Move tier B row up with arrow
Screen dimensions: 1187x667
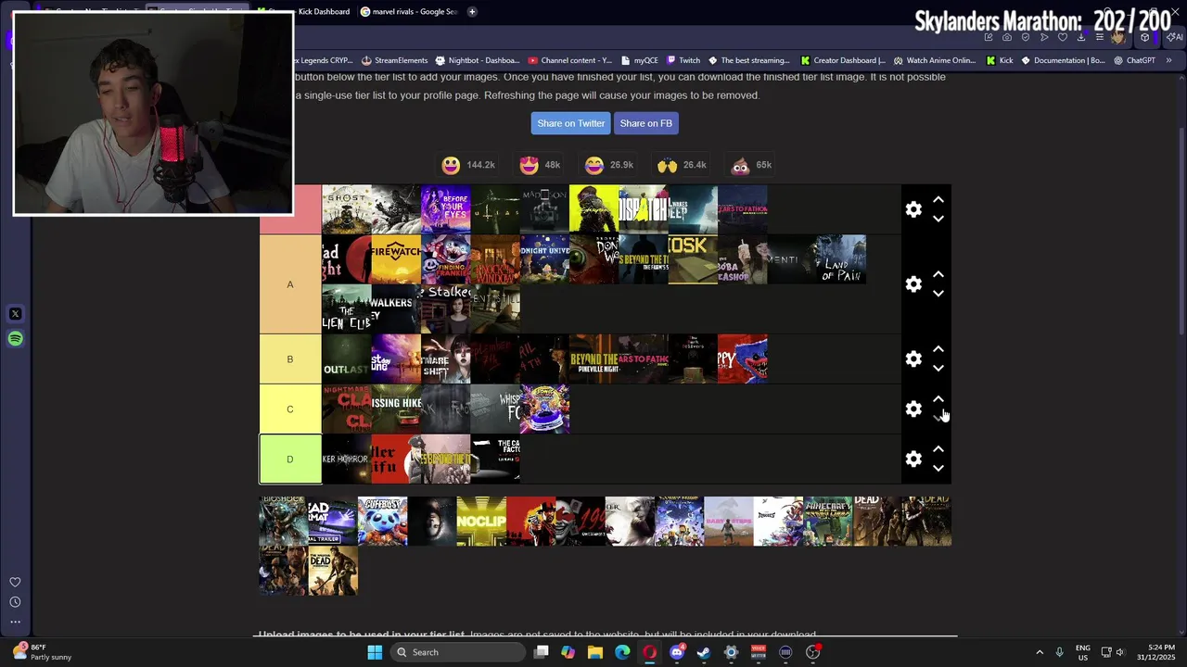pos(938,350)
